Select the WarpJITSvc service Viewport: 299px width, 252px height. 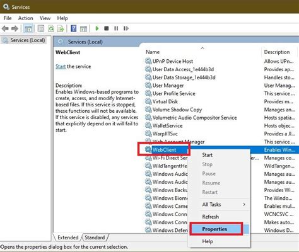pyautogui.click(x=165, y=134)
